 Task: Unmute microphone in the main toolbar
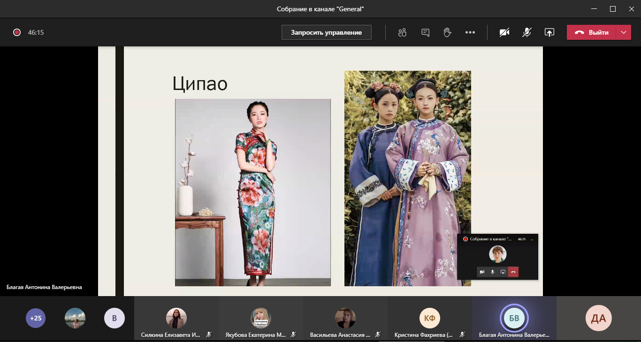point(527,32)
